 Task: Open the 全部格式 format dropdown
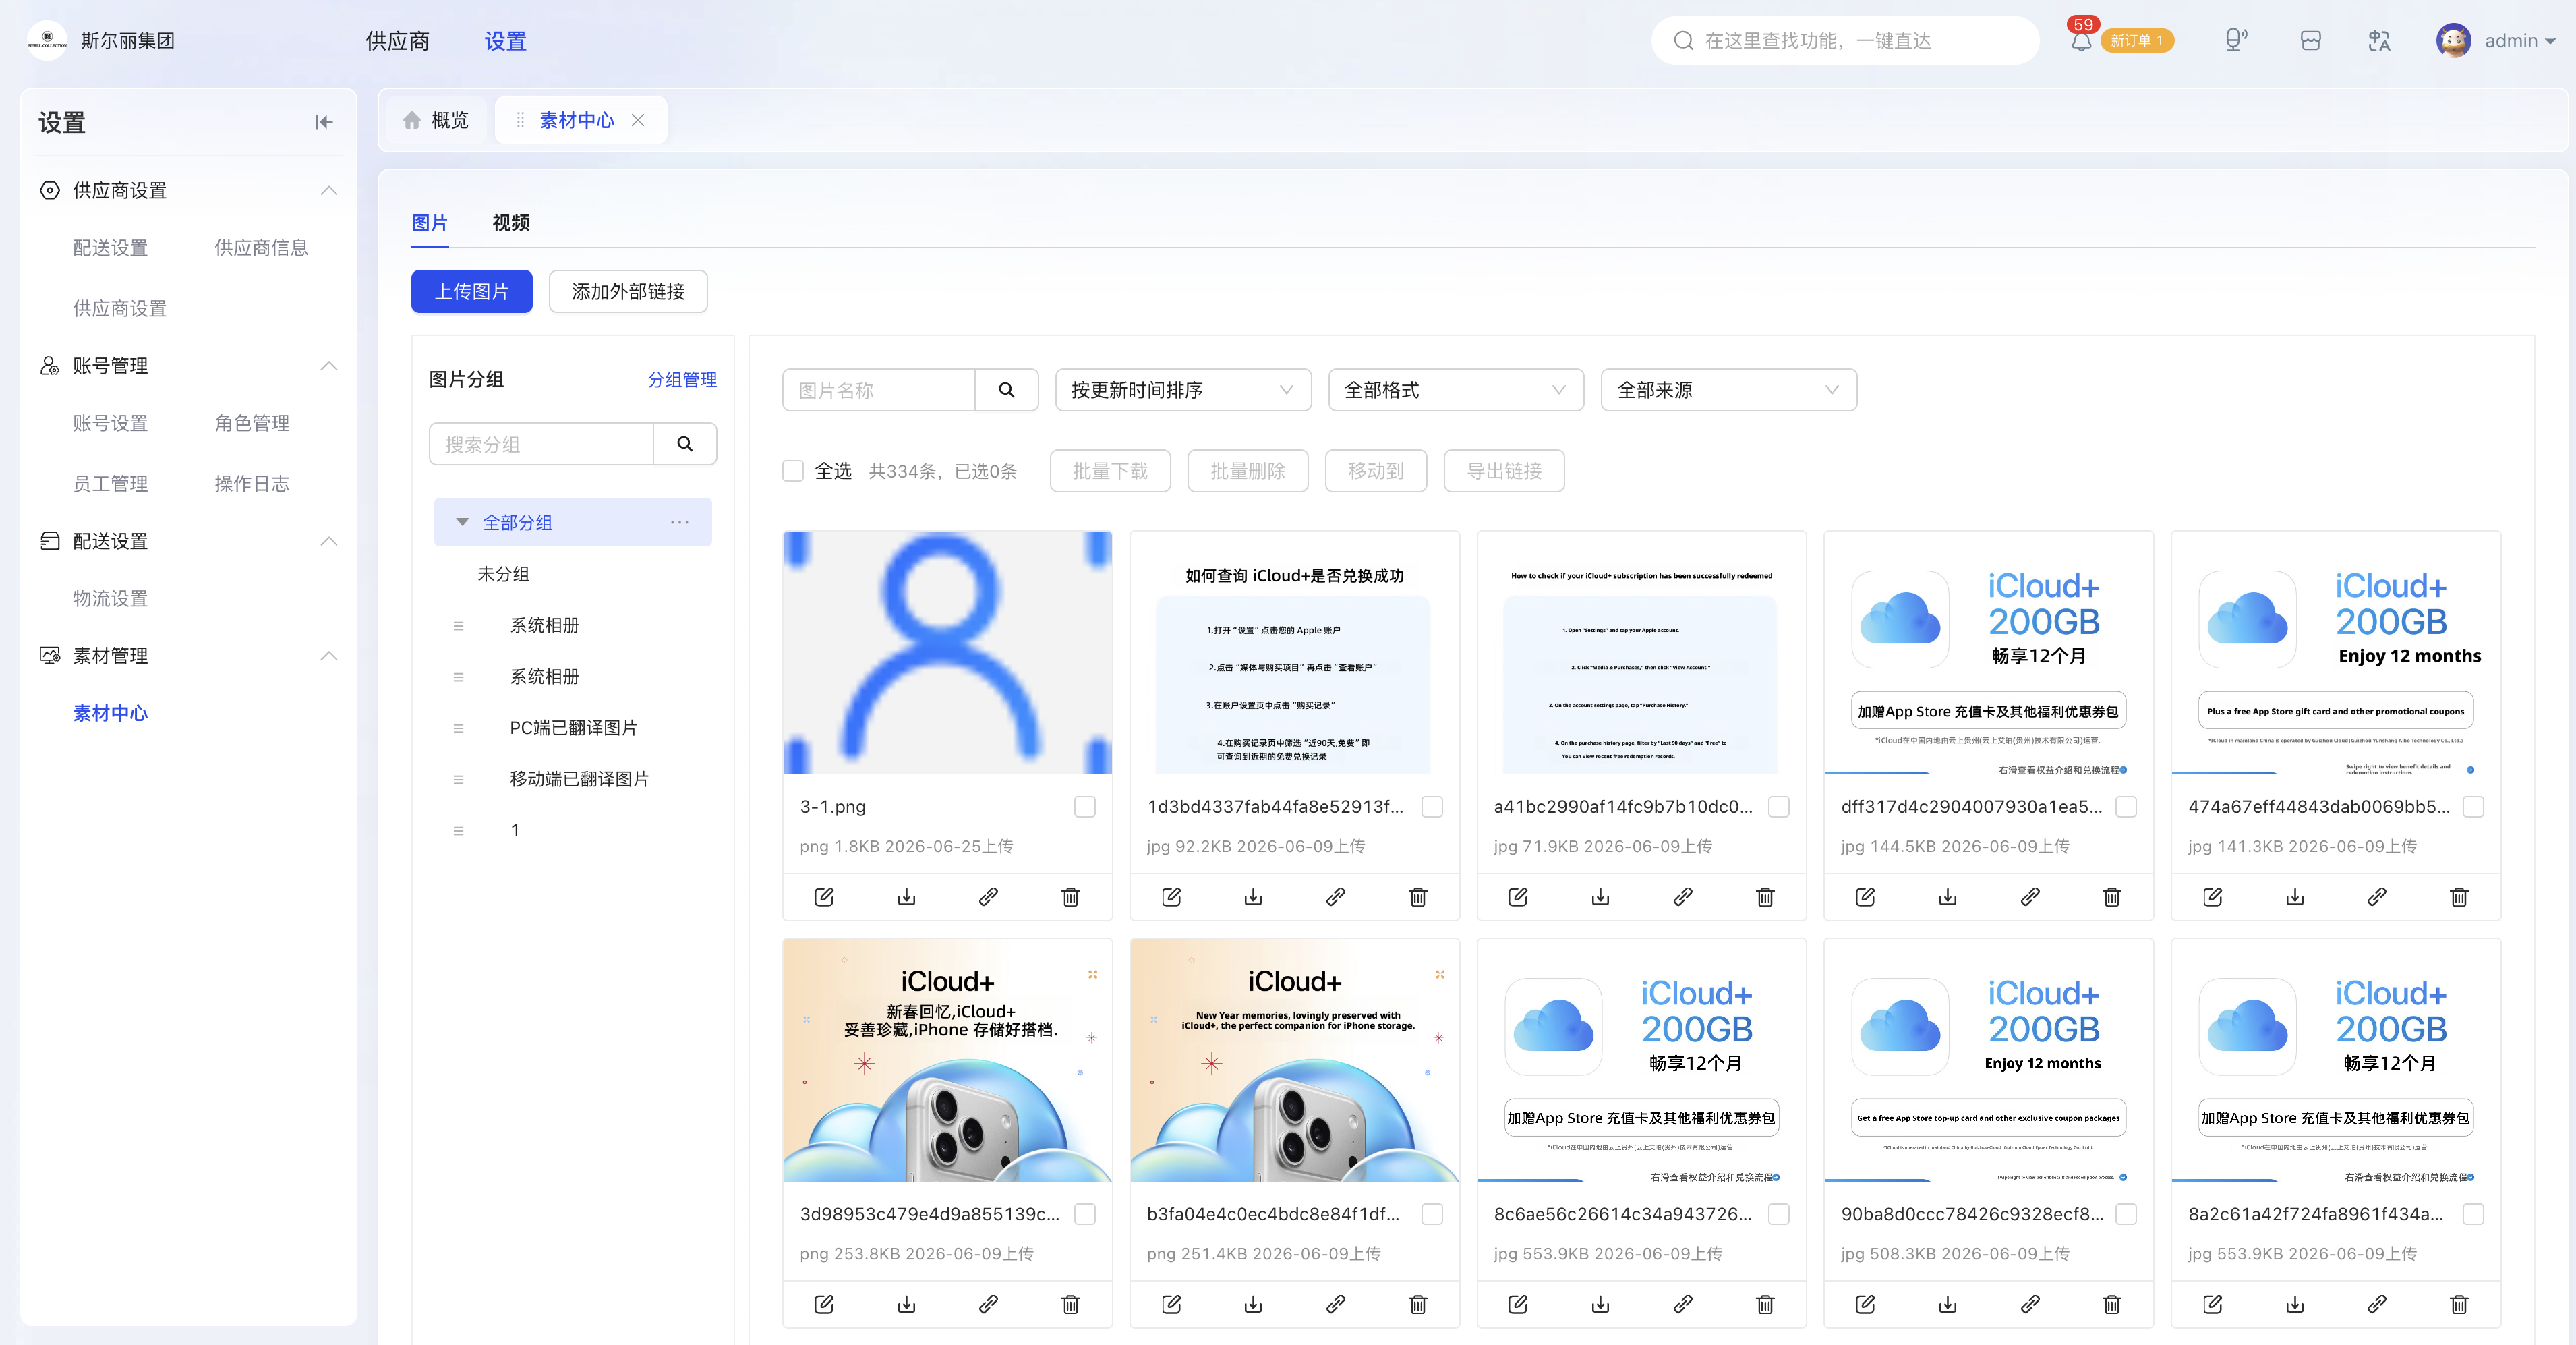point(1456,390)
